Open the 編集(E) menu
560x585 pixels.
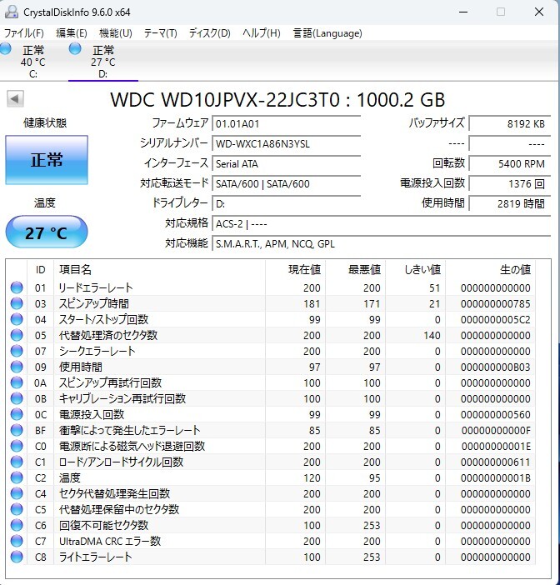(x=72, y=33)
